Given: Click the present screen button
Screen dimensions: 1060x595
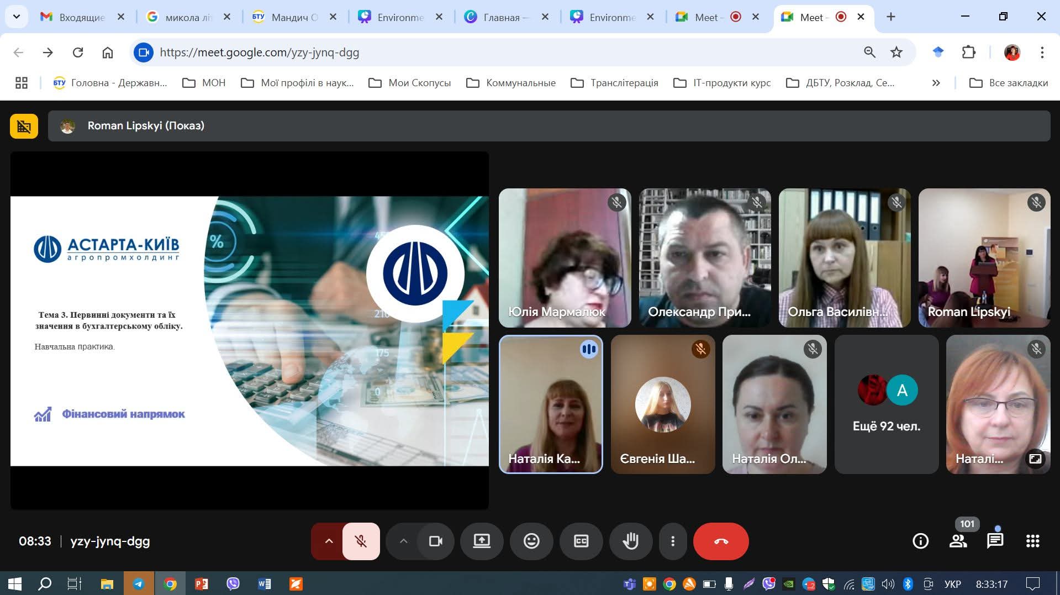Looking at the screenshot, I should [x=482, y=541].
